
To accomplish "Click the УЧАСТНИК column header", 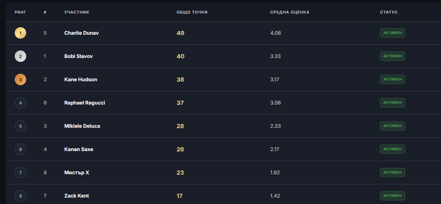I will coord(77,12).
